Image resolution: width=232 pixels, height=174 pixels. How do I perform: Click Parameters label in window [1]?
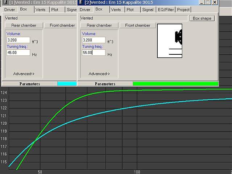(x=30, y=84)
